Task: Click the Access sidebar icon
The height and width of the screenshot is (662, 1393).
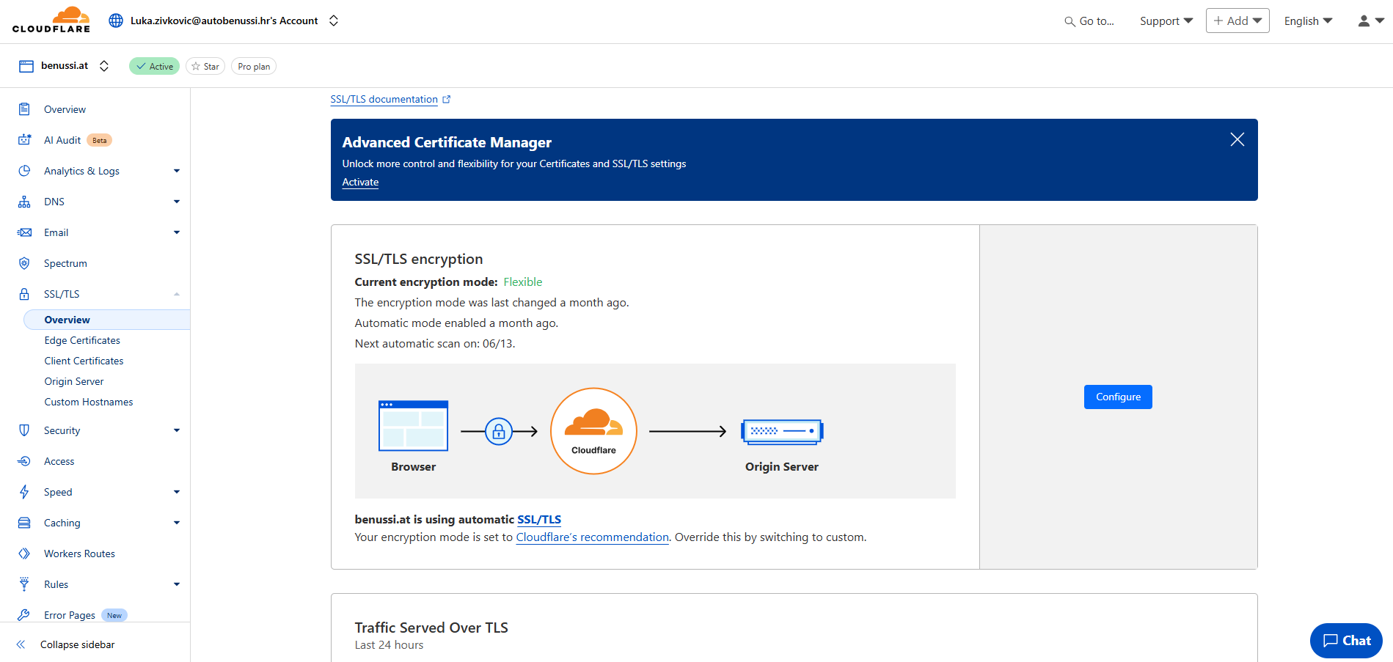Action: point(24,461)
